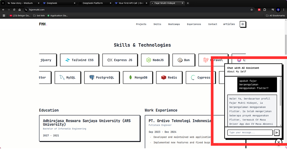Viewport: 287px width, 150px height.
Task: Send the chat message with arrow button
Action: (x=277, y=133)
